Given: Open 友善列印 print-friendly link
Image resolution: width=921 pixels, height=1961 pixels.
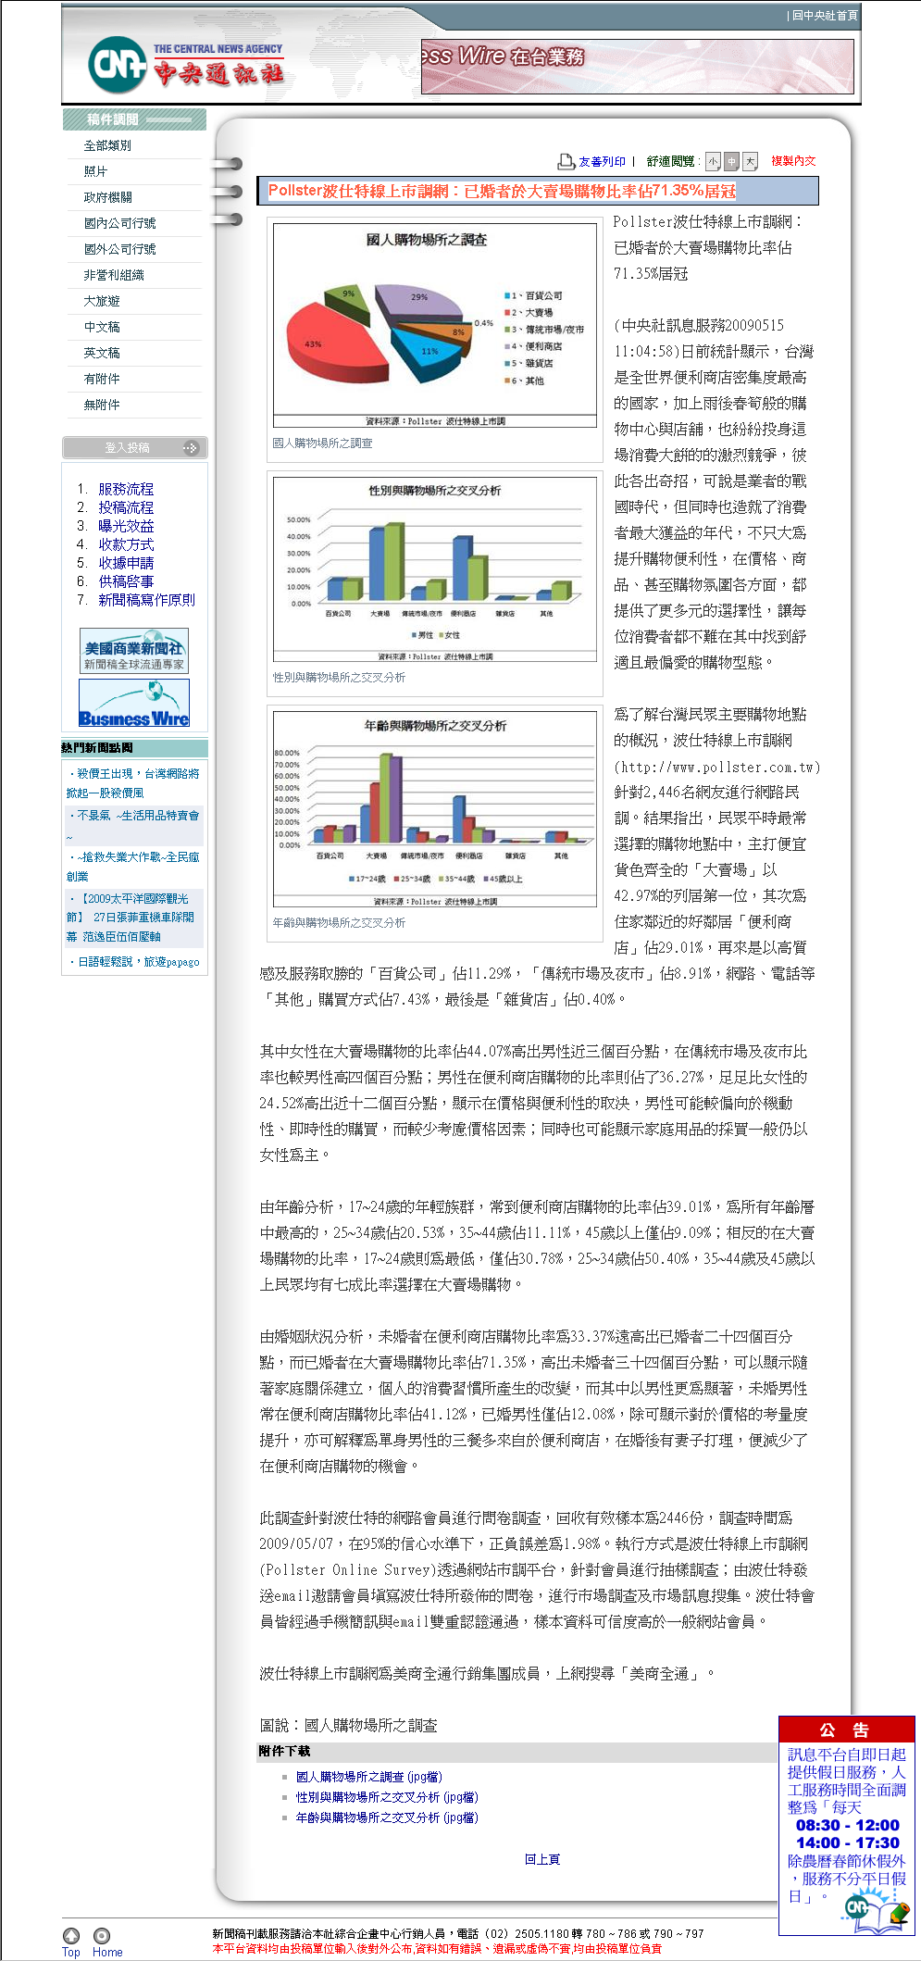Looking at the screenshot, I should [602, 161].
